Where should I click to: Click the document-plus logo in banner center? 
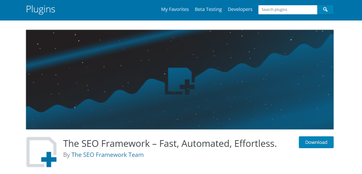tap(180, 81)
